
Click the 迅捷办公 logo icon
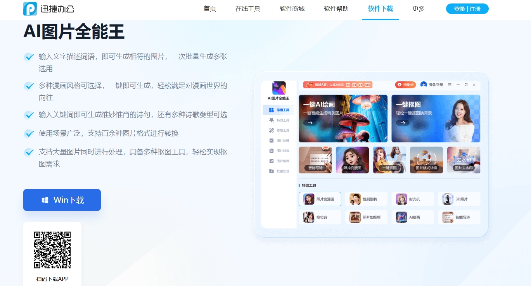(x=30, y=9)
